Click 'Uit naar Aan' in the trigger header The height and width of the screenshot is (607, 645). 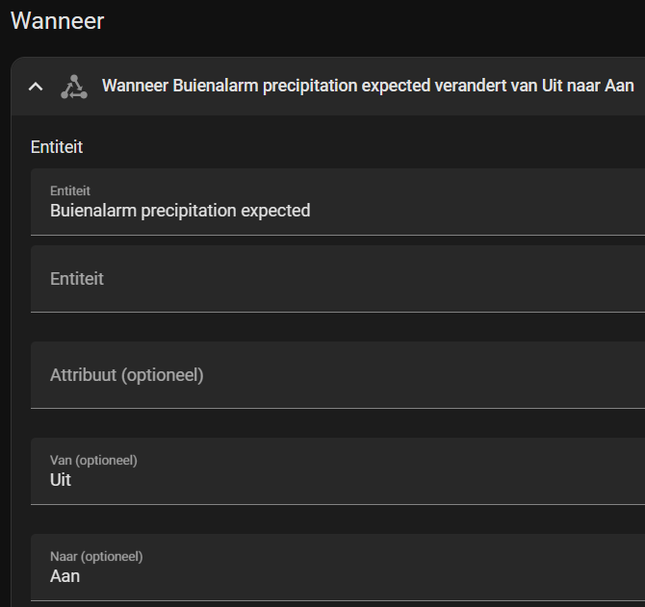[x=588, y=86]
